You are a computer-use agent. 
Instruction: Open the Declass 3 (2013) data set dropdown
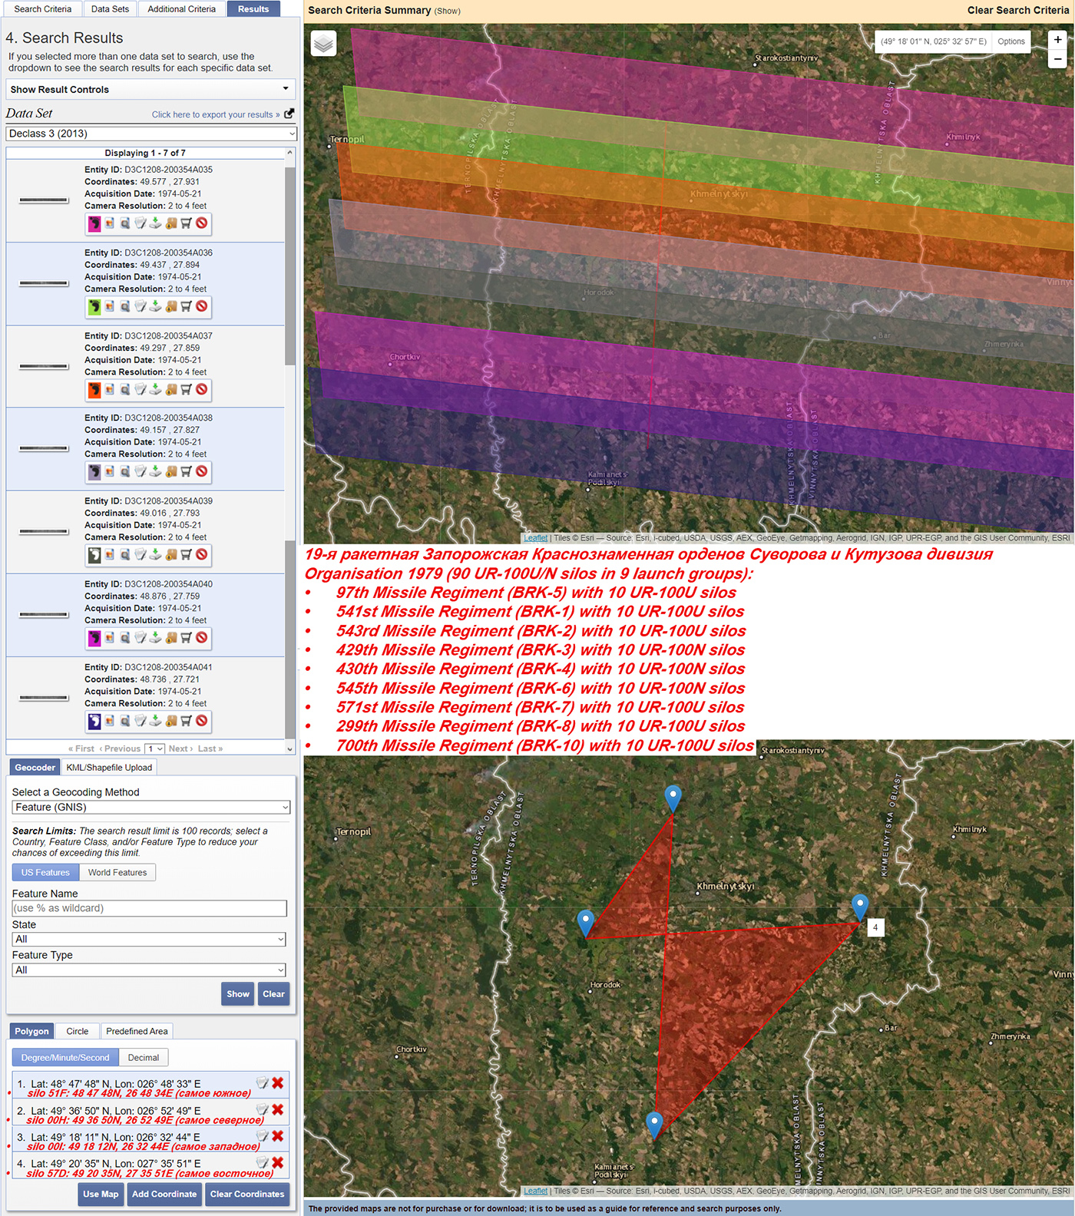(x=151, y=134)
